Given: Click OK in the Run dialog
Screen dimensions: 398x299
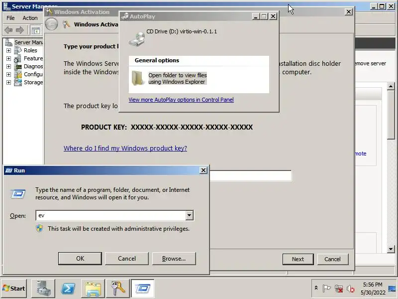Looking at the screenshot, I should coord(80,259).
